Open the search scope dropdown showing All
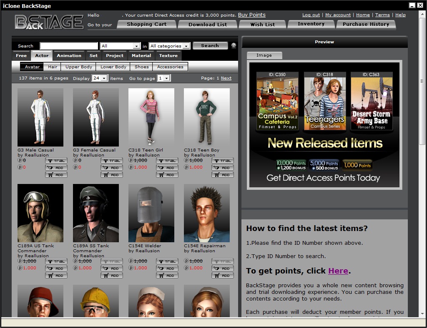 (x=120, y=46)
